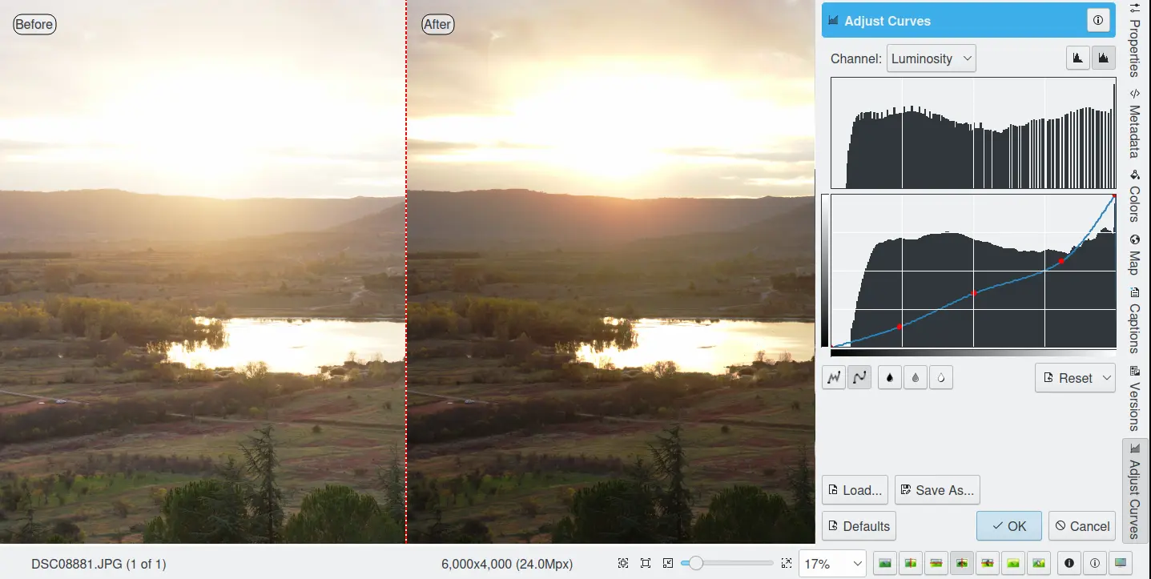This screenshot has height=579, width=1151.
Task: Click the over-exposure indicator icon
Action: 1094,564
